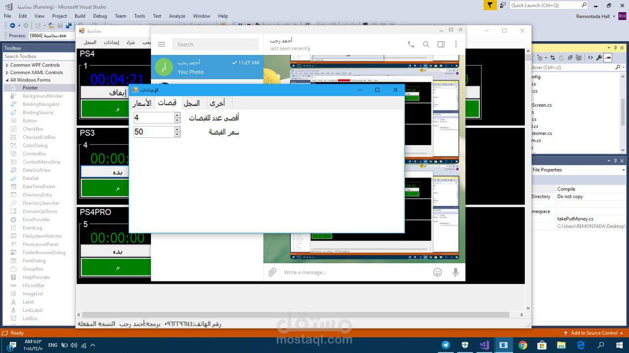Open Telegram three-dot more options

456,44
